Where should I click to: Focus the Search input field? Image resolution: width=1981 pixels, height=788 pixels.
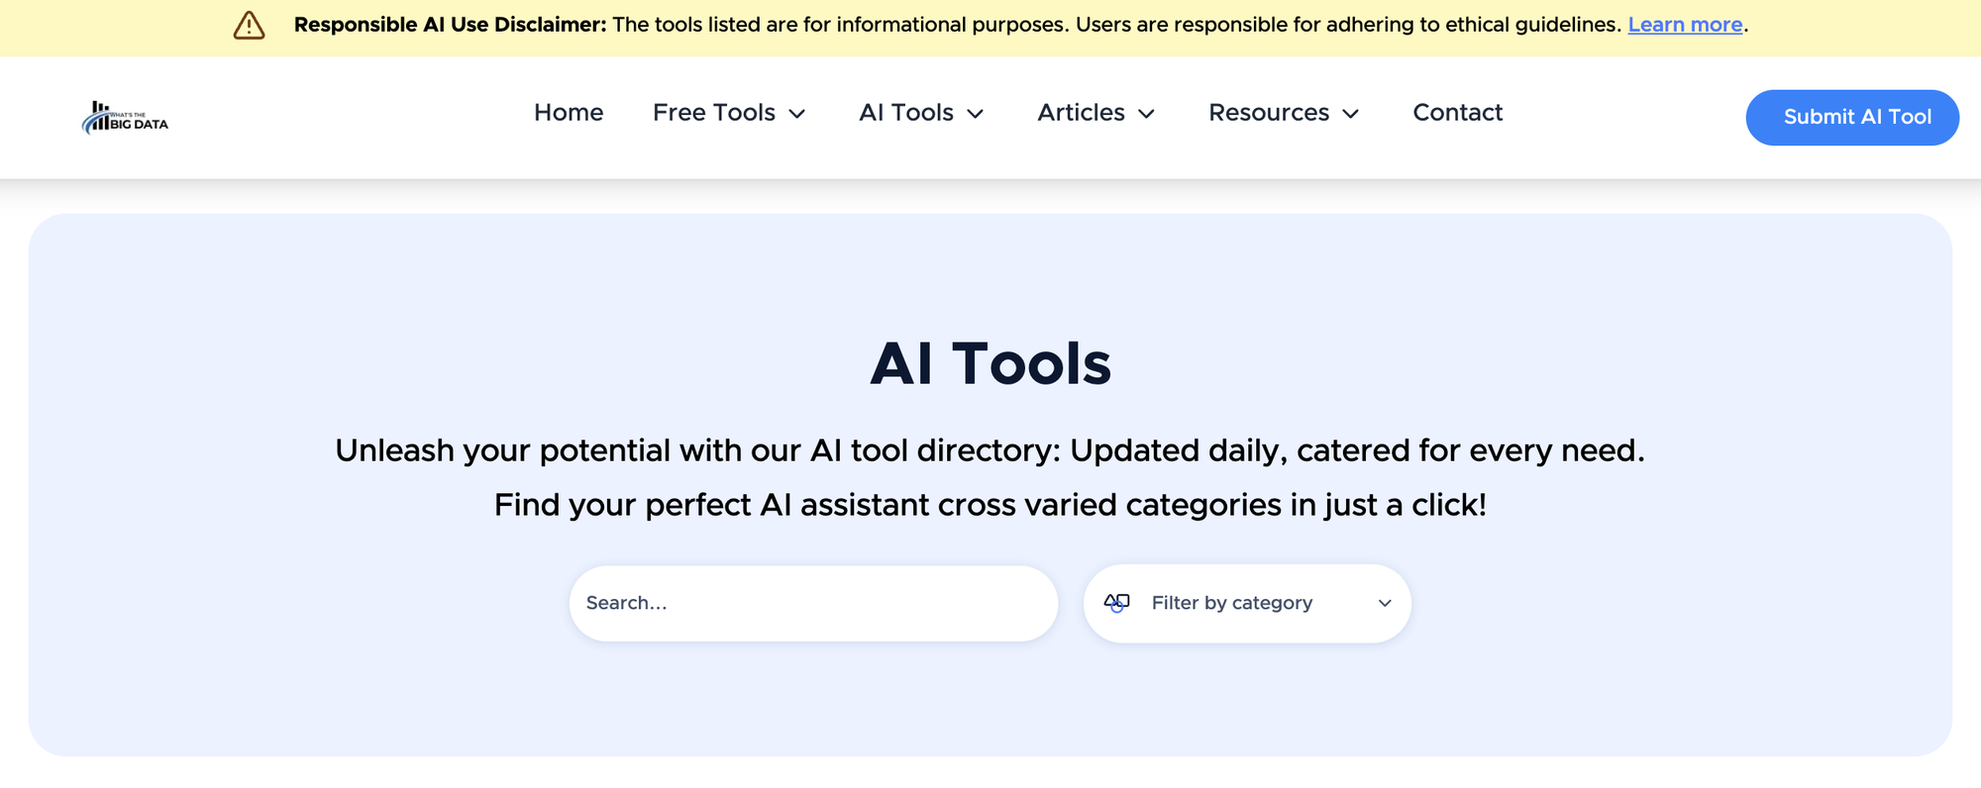pos(813,603)
